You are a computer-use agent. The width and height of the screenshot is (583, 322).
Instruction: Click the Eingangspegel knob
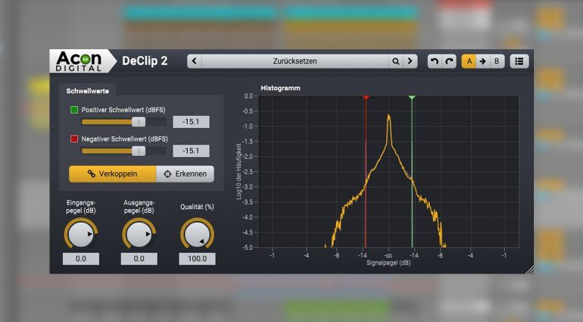point(81,236)
